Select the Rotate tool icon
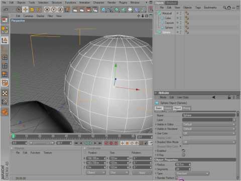Image resolution: width=241 pixels, height=181 pixels. [x=38, y=10]
